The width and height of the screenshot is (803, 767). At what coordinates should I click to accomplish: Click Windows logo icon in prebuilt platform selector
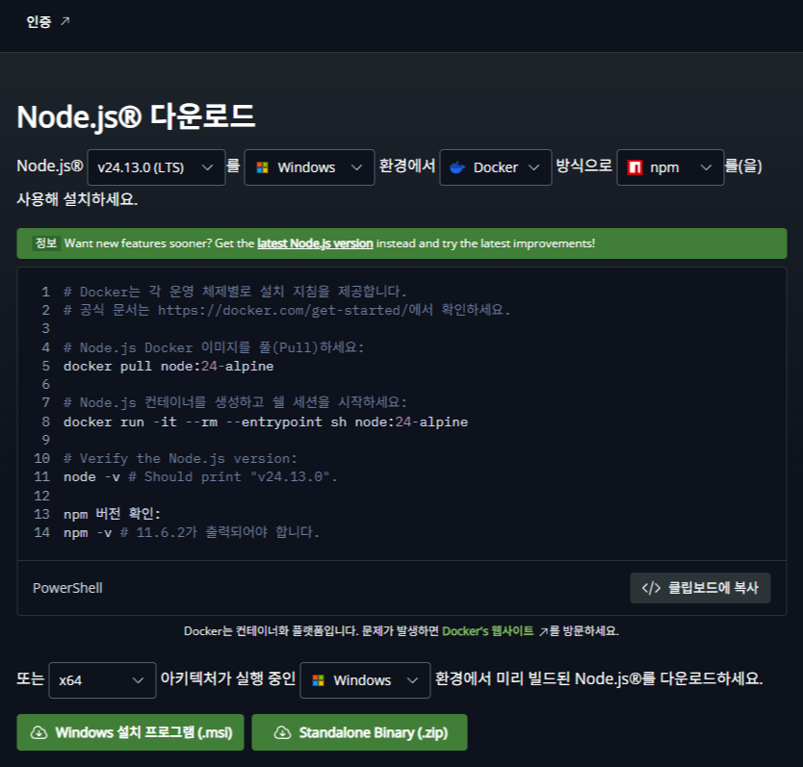pyautogui.click(x=318, y=680)
